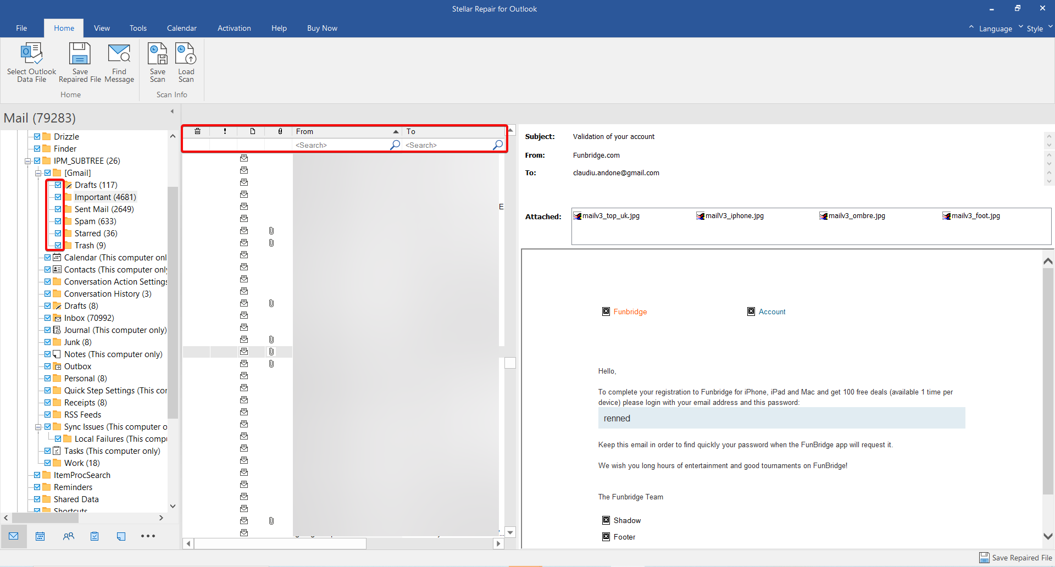The width and height of the screenshot is (1055, 567).
Task: Open attachment mailv3_foot.jpg
Action: click(971, 216)
